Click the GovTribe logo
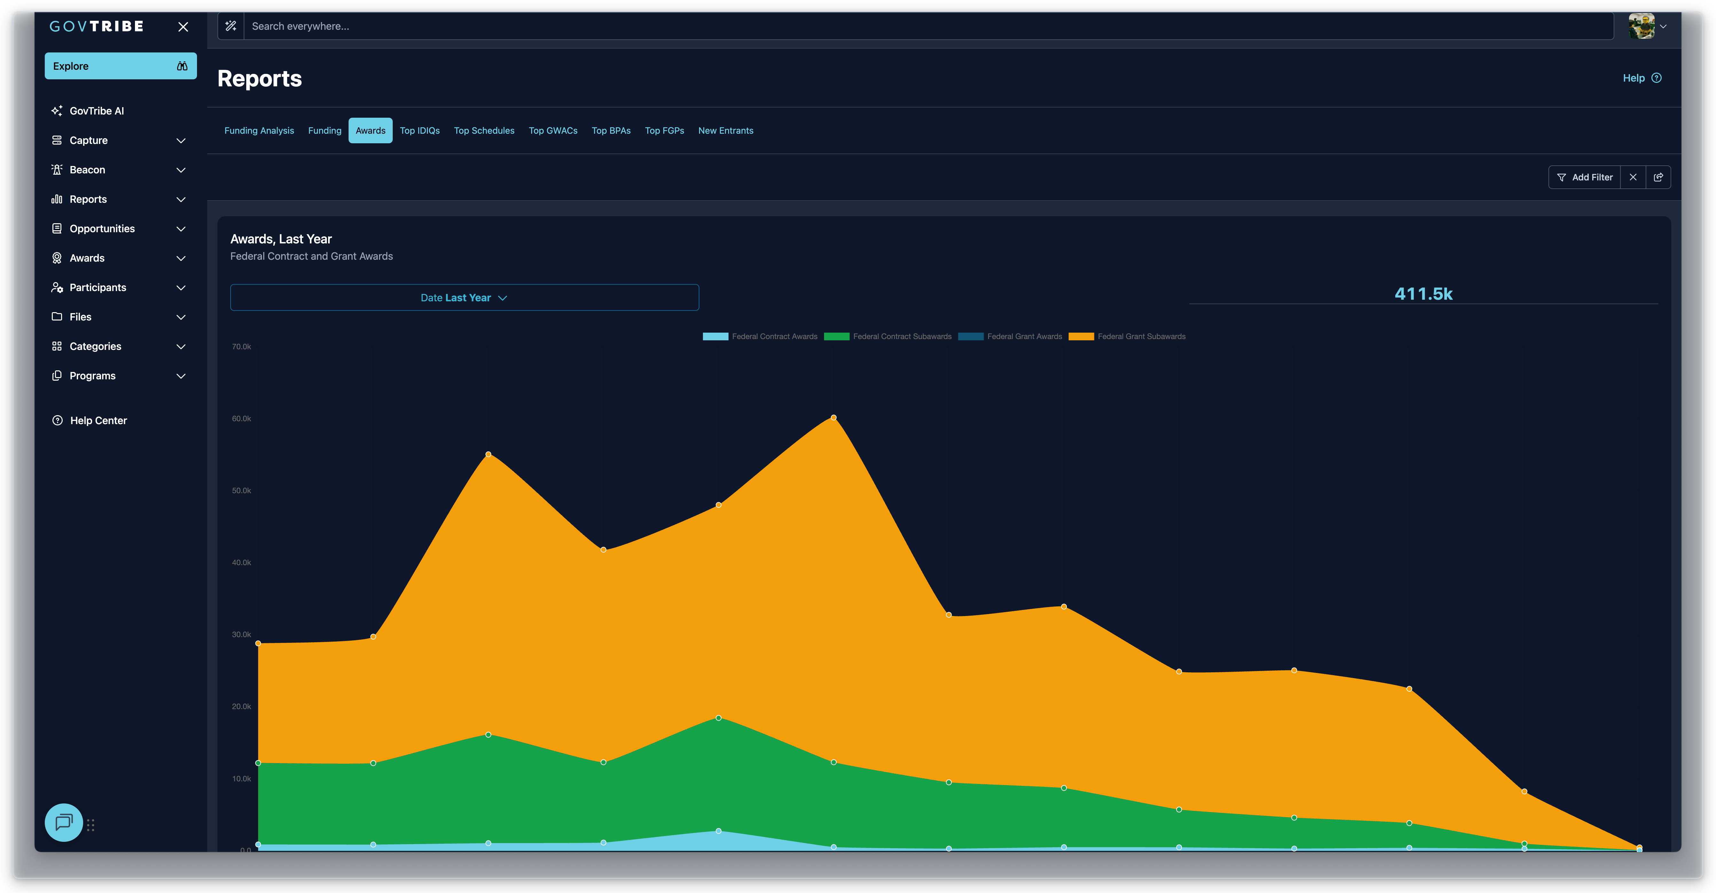The width and height of the screenshot is (1716, 893). click(x=97, y=27)
